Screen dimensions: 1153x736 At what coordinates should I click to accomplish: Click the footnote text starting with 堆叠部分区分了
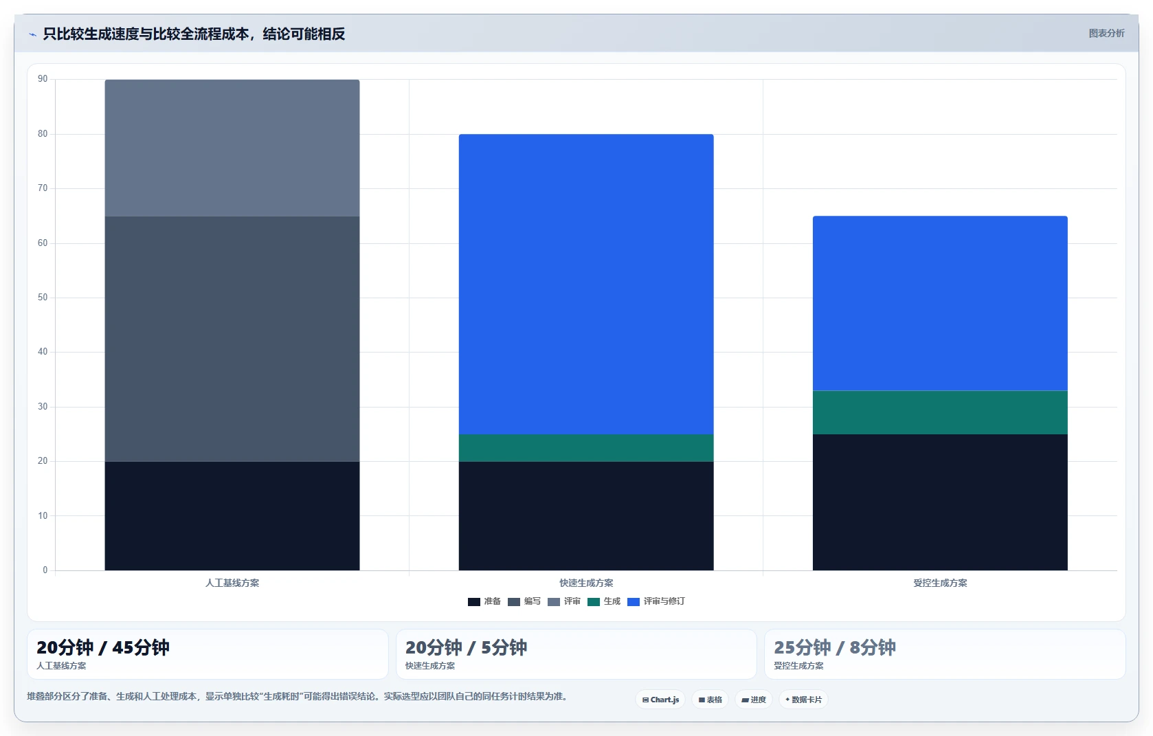coord(298,696)
